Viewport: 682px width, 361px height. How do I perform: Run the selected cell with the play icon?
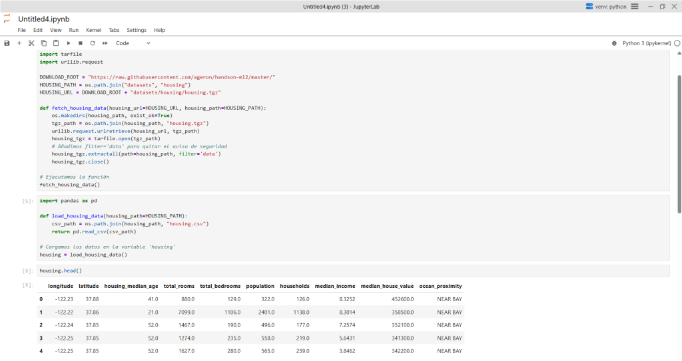tap(69, 43)
